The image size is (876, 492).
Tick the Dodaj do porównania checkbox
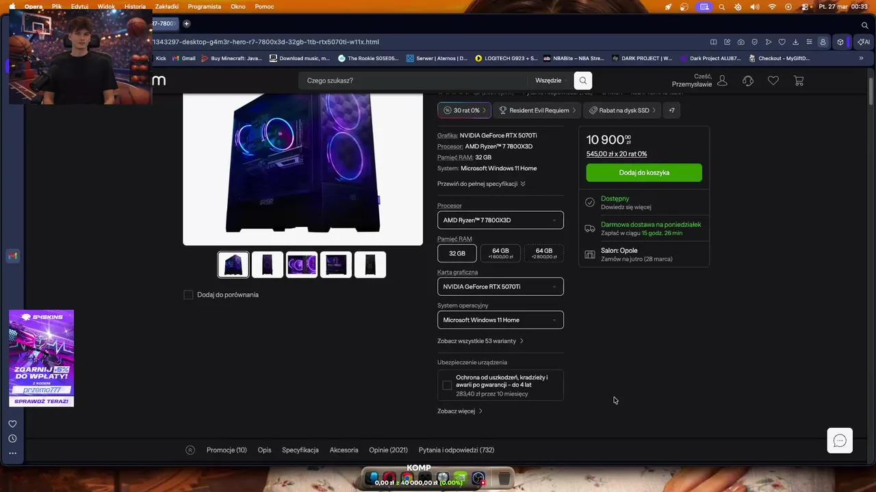click(x=188, y=295)
